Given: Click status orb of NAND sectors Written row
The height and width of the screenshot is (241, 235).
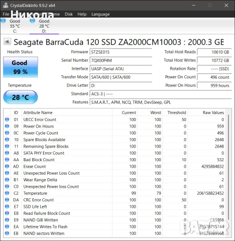Looking at the screenshot, I should tap(7, 233).
